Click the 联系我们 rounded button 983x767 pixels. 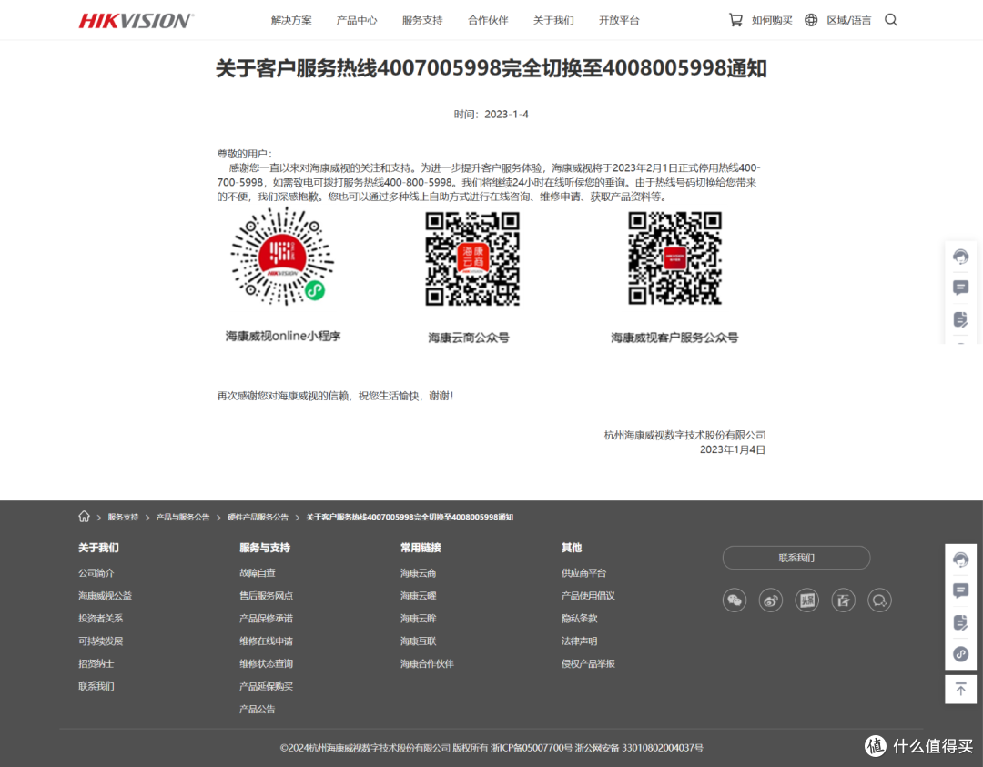796,558
